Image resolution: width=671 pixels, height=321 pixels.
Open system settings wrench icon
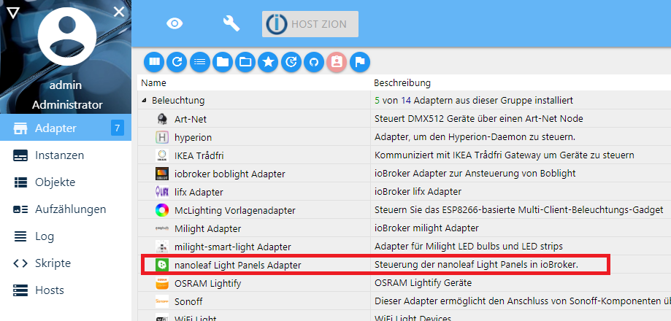click(x=231, y=23)
